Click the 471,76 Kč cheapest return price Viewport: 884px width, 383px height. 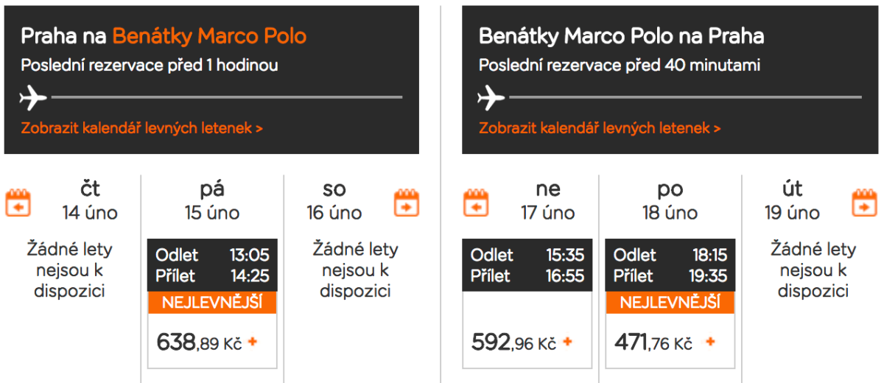653,342
